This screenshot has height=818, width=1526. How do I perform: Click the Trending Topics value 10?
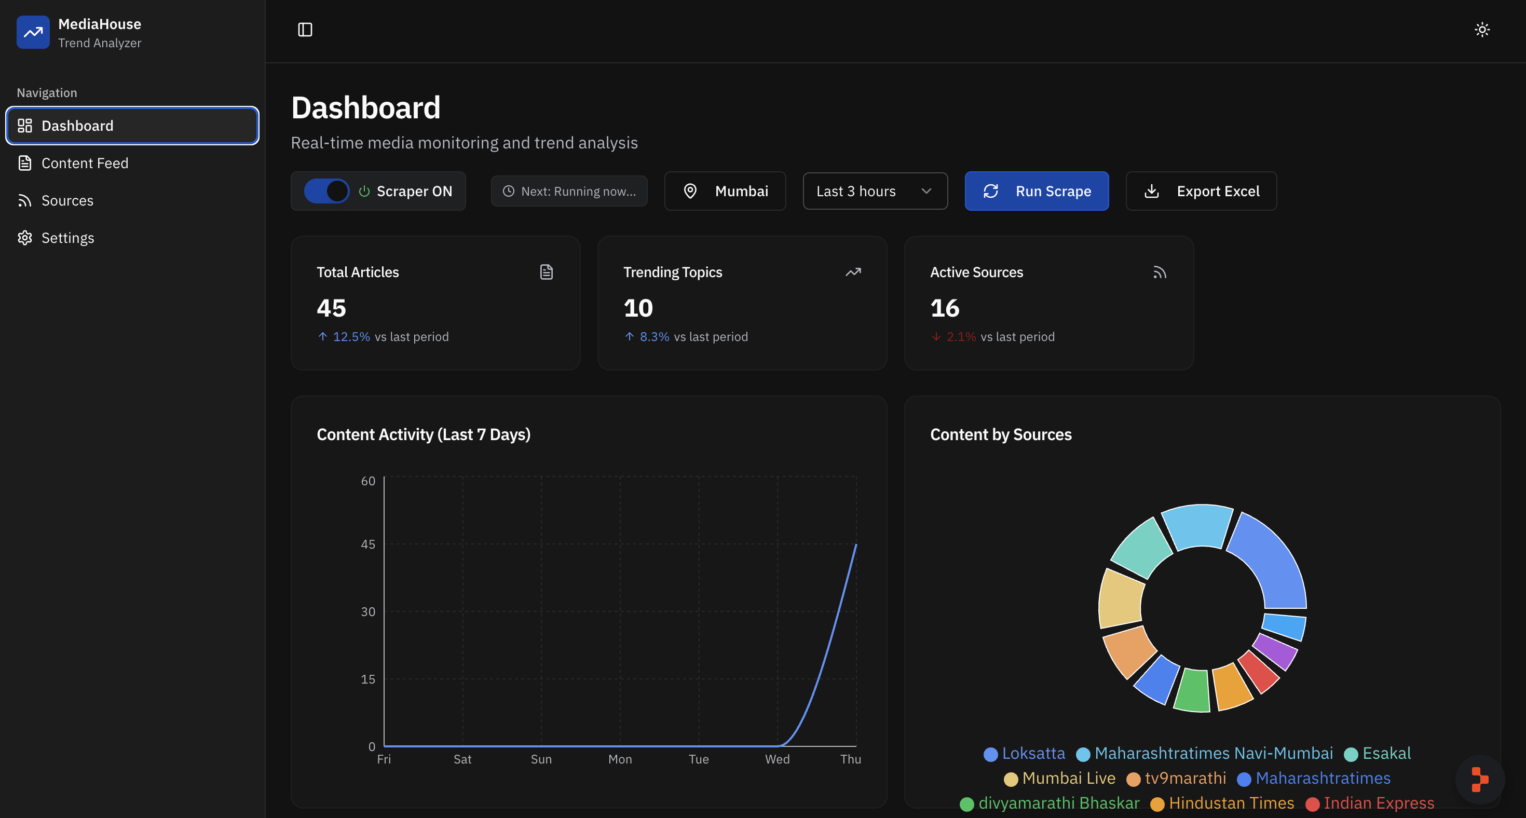[638, 308]
